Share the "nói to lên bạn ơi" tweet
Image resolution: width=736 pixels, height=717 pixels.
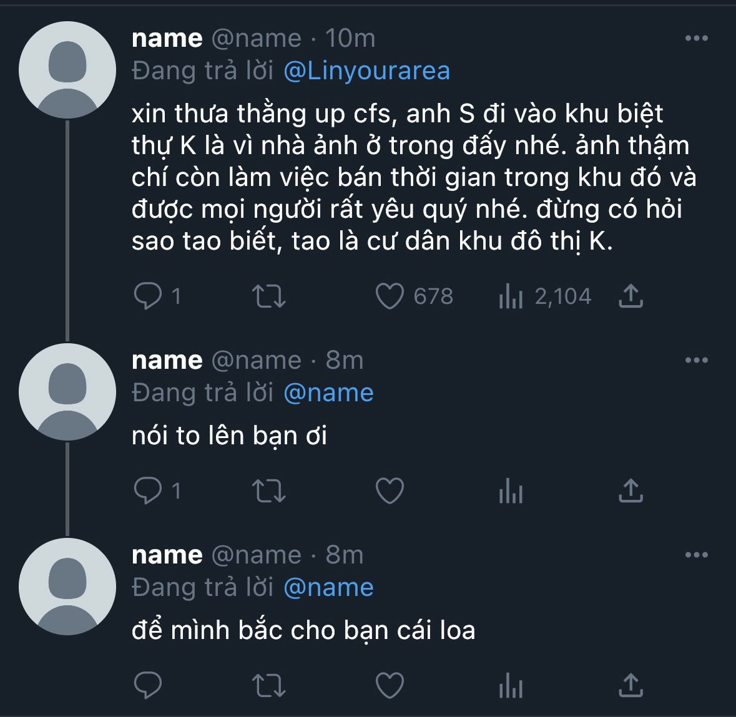coord(631,491)
